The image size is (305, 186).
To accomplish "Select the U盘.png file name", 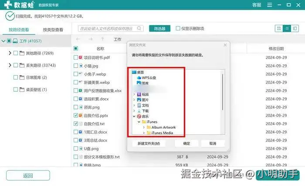I will tap(91, 149).
